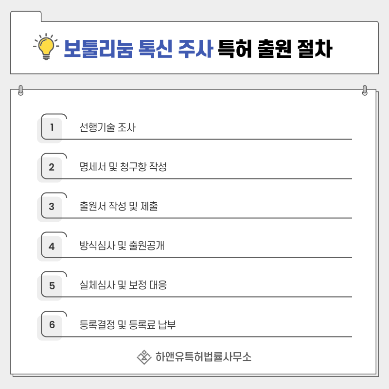Click the number 5 step badge
This screenshot has width=389, height=389.
pos(52,285)
